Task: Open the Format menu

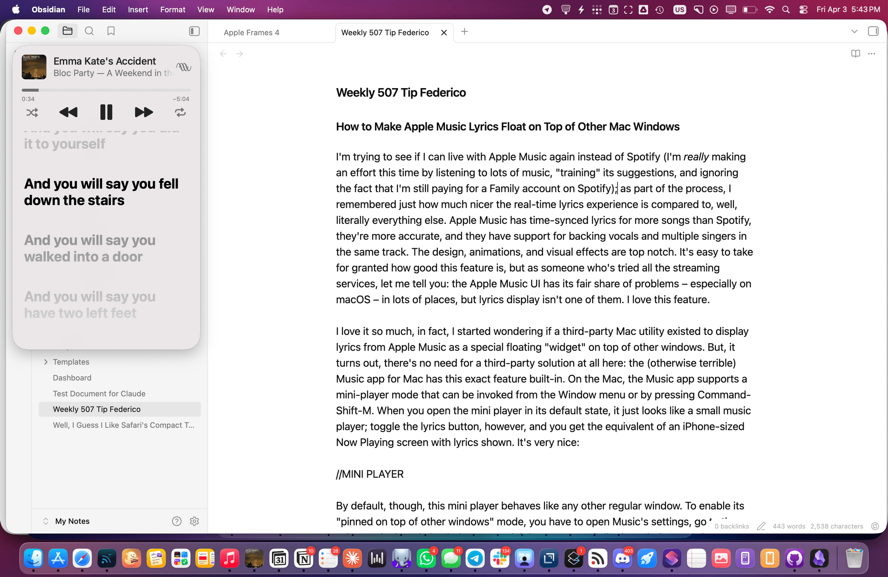Action: coord(173,10)
